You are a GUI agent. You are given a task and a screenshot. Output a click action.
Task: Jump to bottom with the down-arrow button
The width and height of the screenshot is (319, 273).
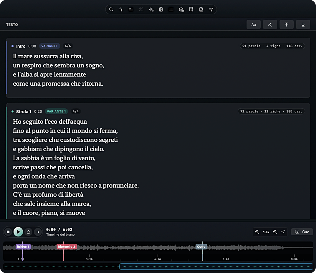click(x=303, y=25)
